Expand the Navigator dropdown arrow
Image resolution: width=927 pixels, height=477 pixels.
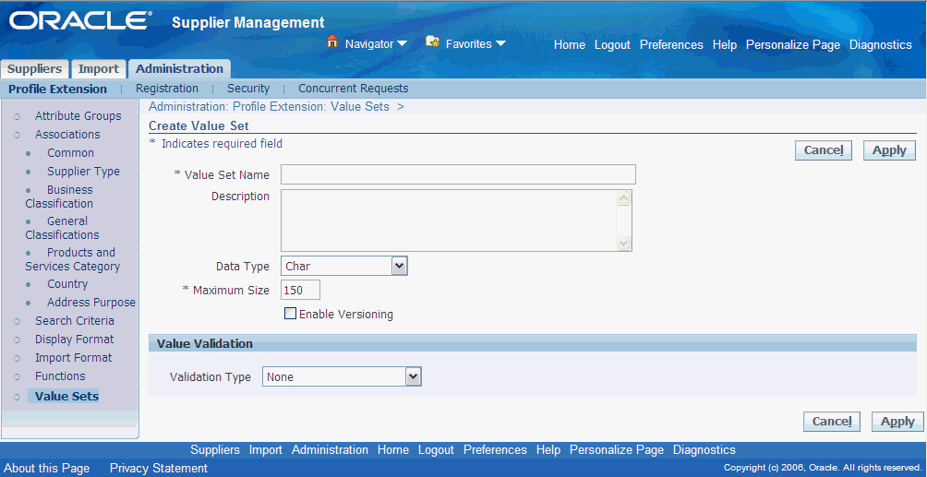coord(402,43)
